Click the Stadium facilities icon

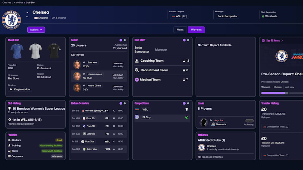pyautogui.click(x=9, y=140)
